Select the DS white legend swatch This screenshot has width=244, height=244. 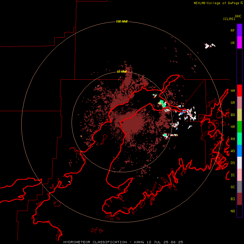click(x=239, y=163)
